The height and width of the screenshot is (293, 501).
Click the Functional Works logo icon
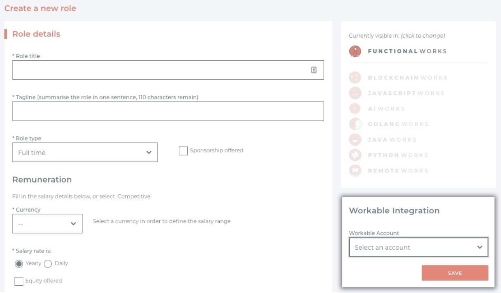[x=355, y=51]
